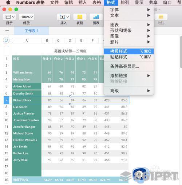Select column F header
Image resolution: width=182 pixels, height=185 pixels.
coord(93,41)
